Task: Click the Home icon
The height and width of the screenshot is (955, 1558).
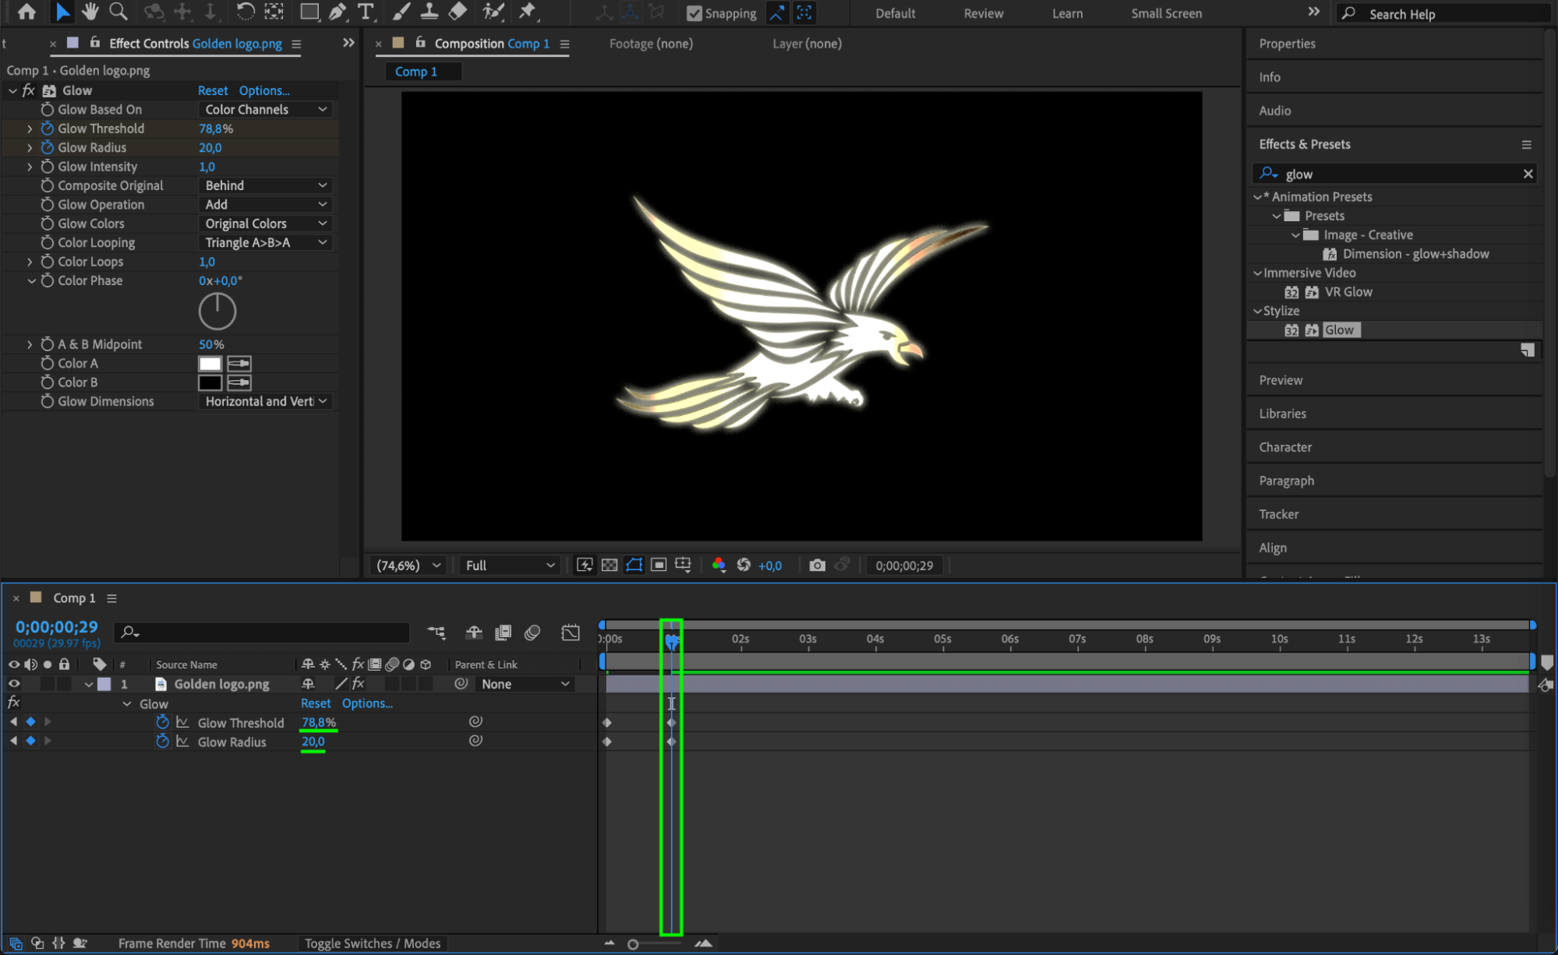Action: click(26, 12)
